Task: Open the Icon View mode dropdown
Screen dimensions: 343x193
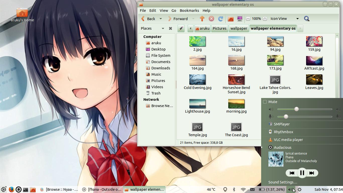Action: pos(284,19)
